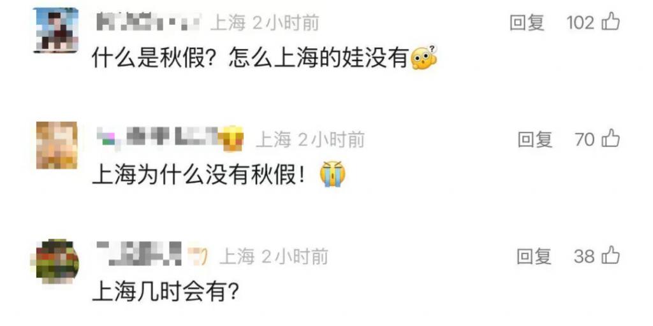The height and width of the screenshot is (326, 653).
Task: Click the crown badge beside blurred username
Action: click(x=233, y=139)
